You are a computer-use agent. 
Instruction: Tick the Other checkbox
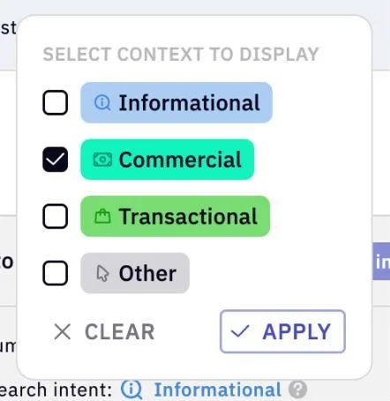[x=56, y=273]
